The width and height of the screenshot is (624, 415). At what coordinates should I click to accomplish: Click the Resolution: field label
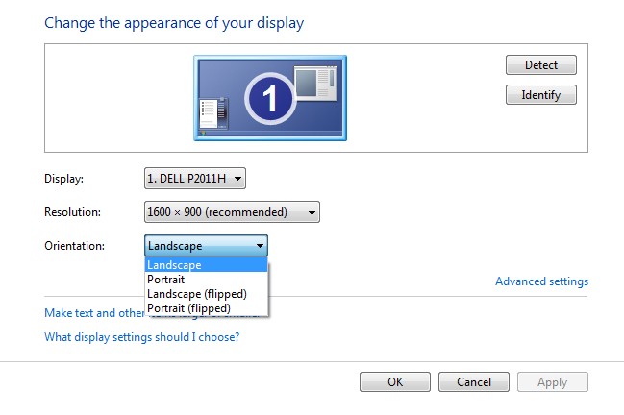[73, 212]
